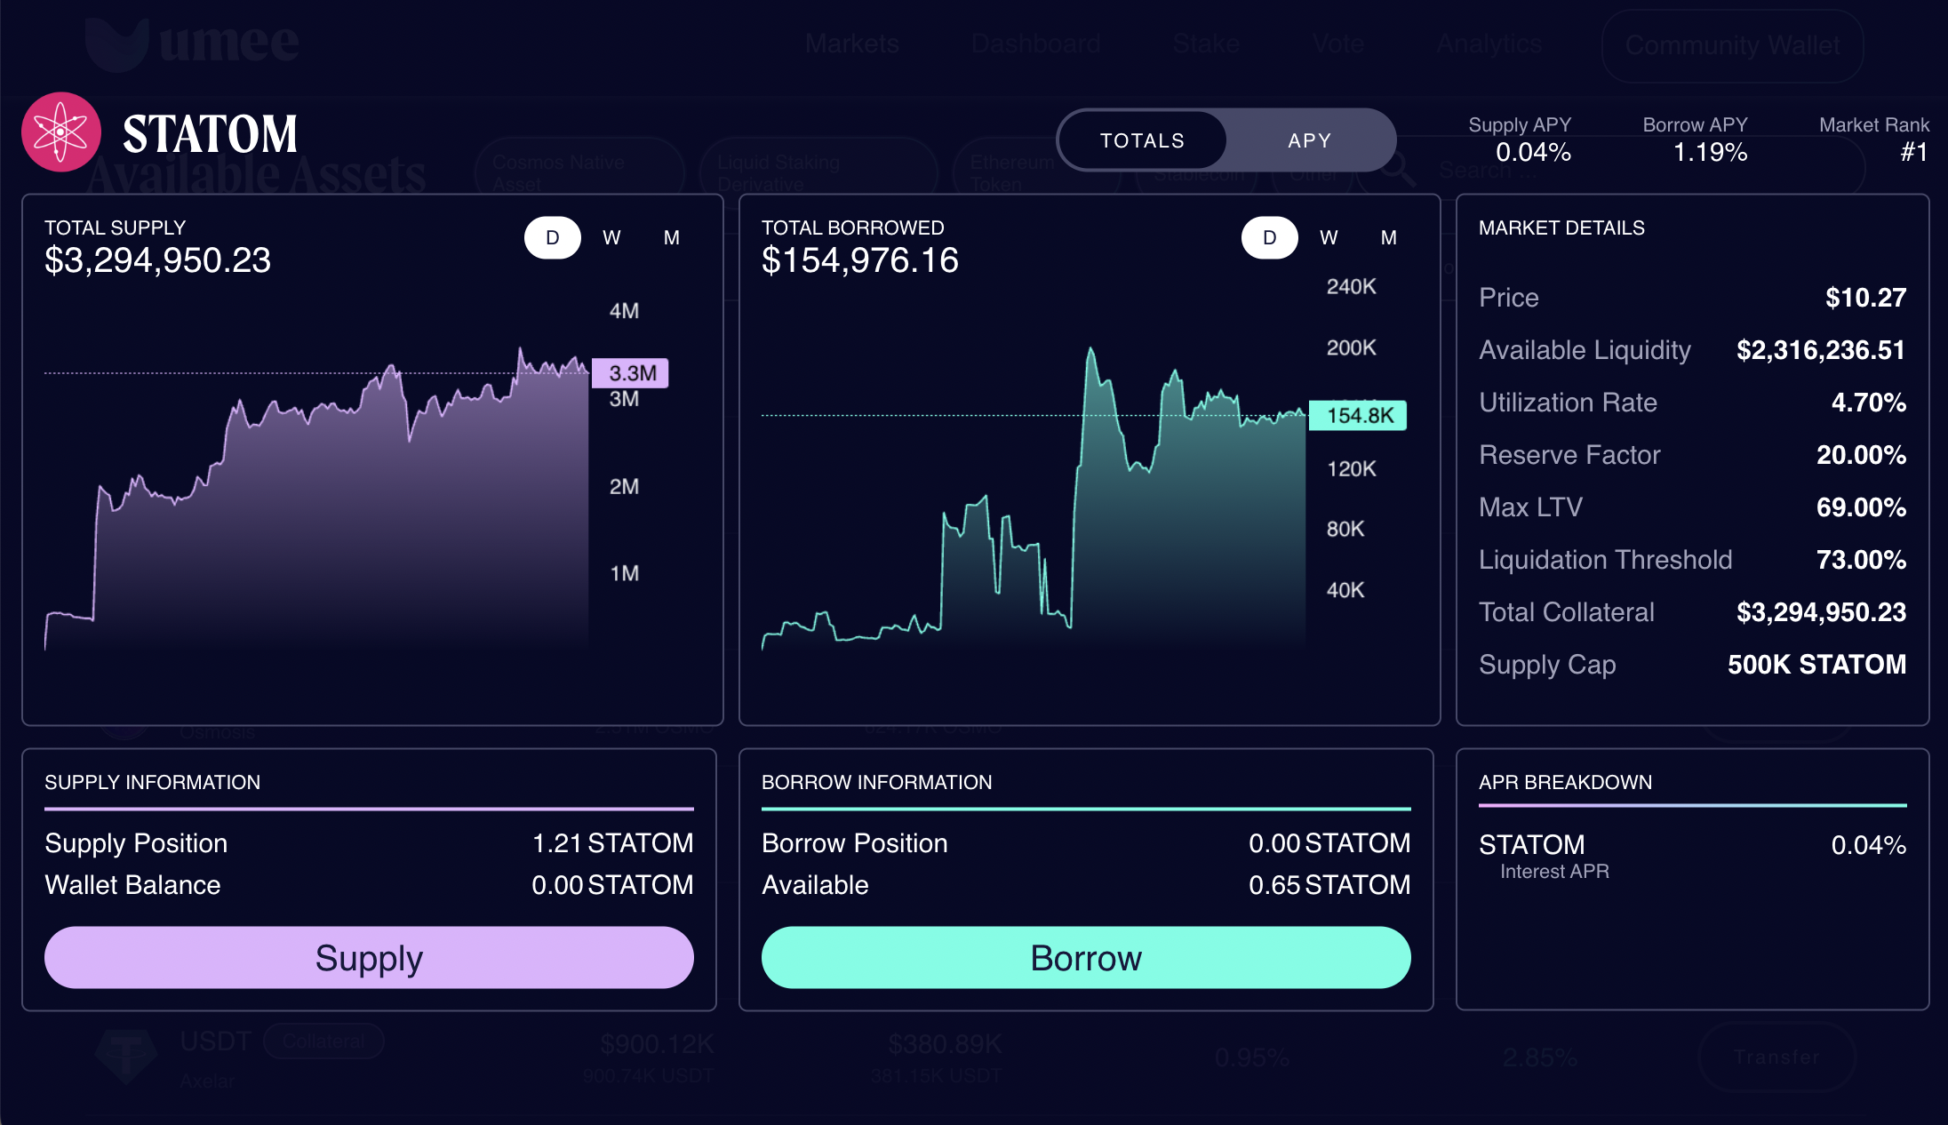This screenshot has height=1125, width=1948.
Task: Click the Available Liquidity value in Market Details
Action: click(1820, 350)
